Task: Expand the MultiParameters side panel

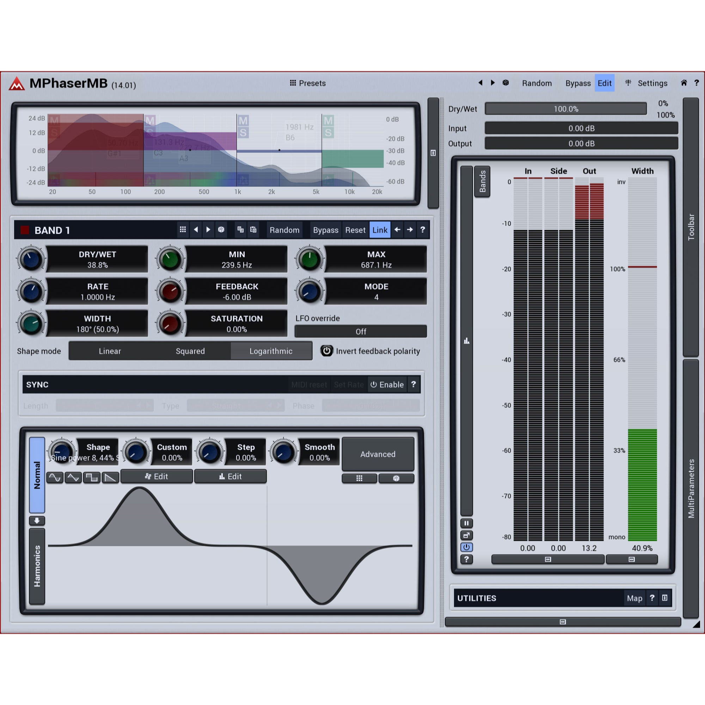Action: 691,488
